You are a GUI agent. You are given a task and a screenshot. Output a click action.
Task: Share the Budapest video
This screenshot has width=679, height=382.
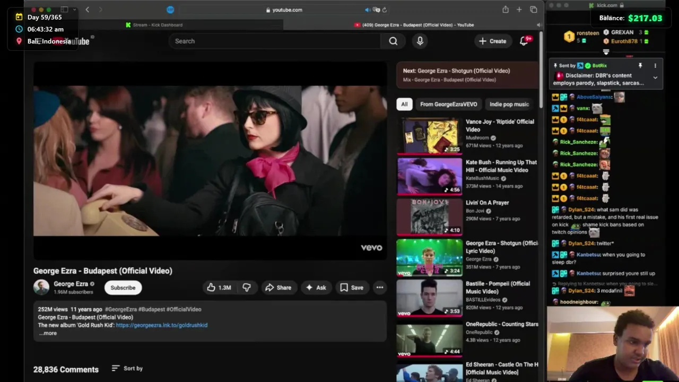click(x=278, y=288)
